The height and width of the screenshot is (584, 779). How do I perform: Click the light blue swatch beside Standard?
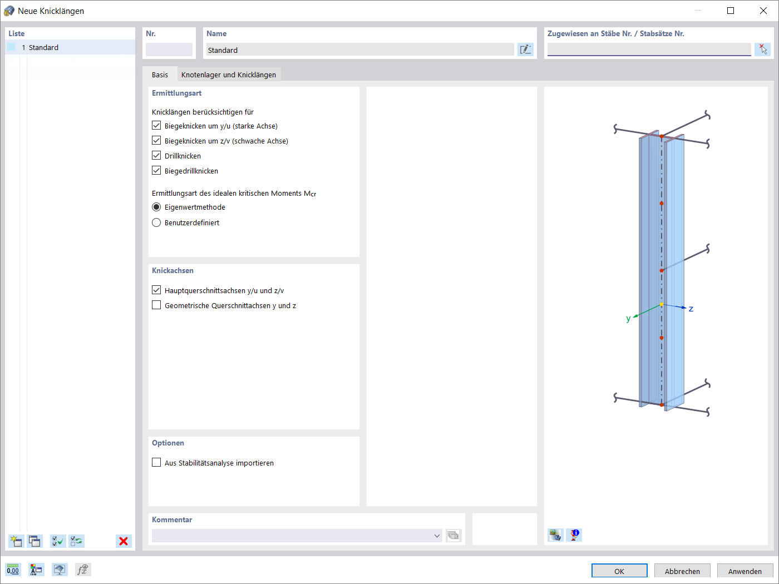[x=11, y=47]
